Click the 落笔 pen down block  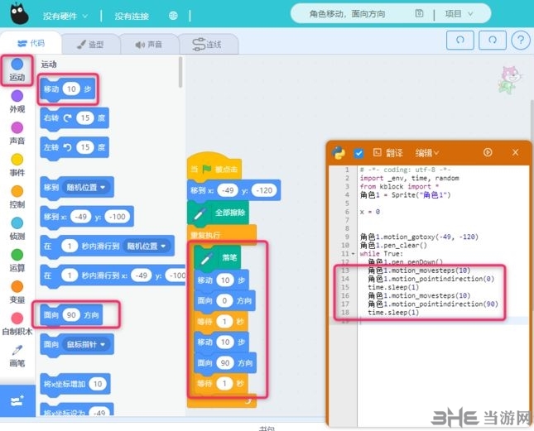tap(217, 258)
